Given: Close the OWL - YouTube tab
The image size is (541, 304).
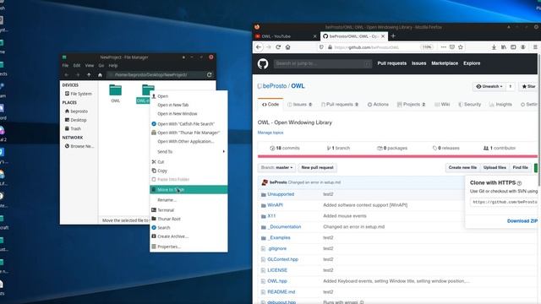Looking at the screenshot, I should point(314,36).
